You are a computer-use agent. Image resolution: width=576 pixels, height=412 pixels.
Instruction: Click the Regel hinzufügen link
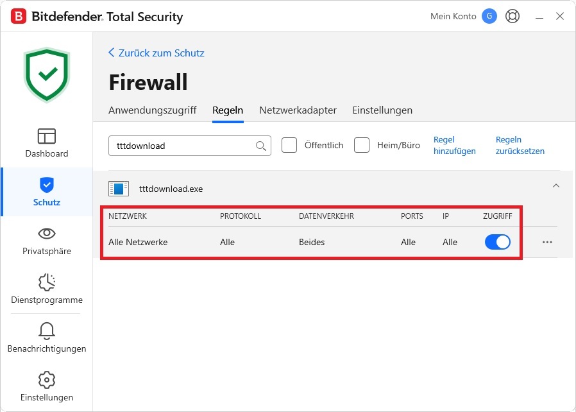pyautogui.click(x=454, y=145)
